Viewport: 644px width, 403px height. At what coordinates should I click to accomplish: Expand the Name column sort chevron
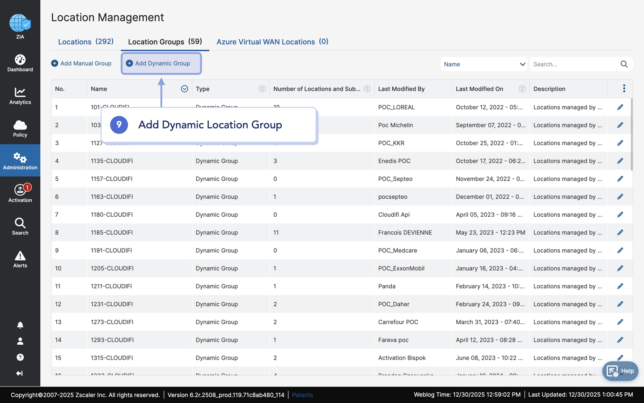[x=184, y=89]
